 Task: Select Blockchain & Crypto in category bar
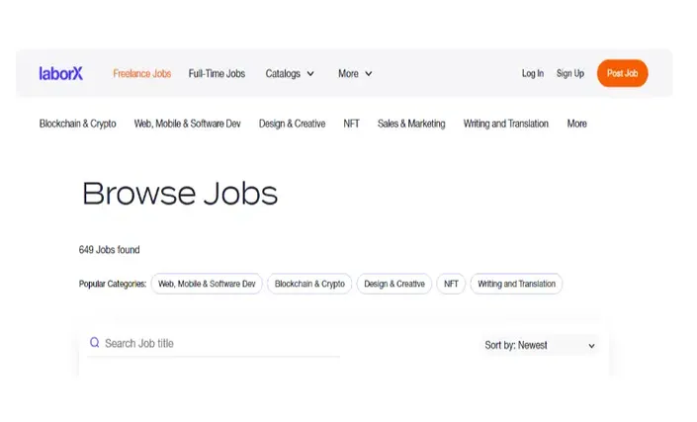click(78, 124)
